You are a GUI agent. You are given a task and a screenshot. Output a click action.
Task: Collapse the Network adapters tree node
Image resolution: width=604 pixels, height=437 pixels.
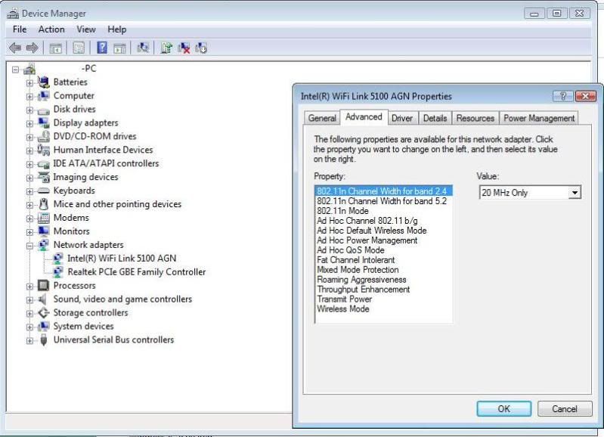pyautogui.click(x=29, y=246)
